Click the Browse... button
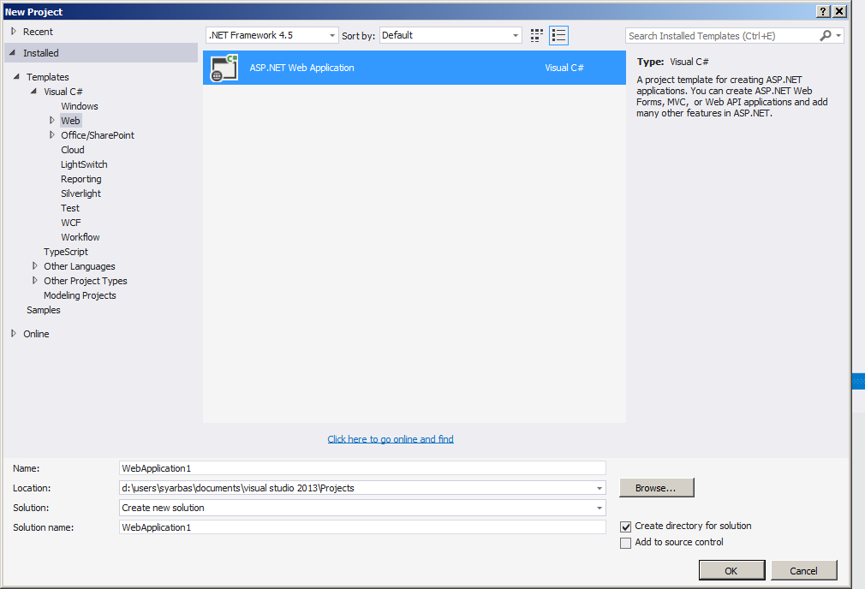 657,488
